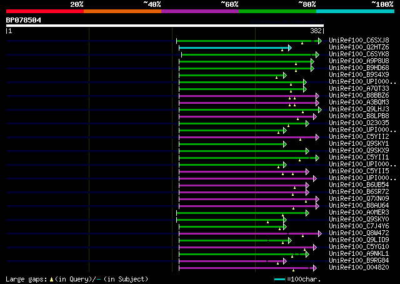The width and height of the screenshot is (400, 284).
Task: Select the UniRef100_Q9LHJ3 label
Action: [x=359, y=109]
